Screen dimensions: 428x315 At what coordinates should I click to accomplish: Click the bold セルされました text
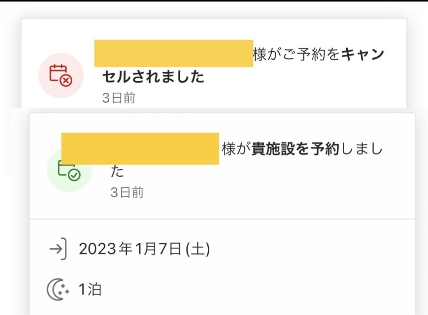[x=153, y=77]
